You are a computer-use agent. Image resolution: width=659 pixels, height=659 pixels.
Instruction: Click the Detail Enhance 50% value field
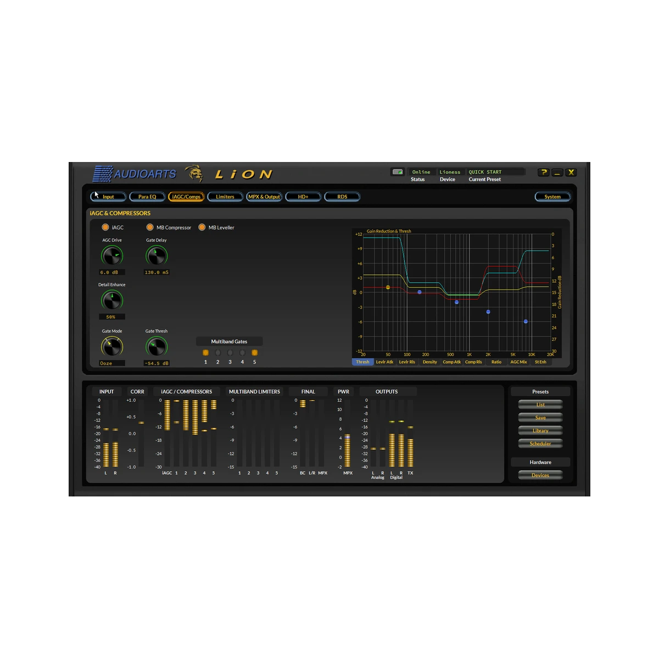[112, 317]
